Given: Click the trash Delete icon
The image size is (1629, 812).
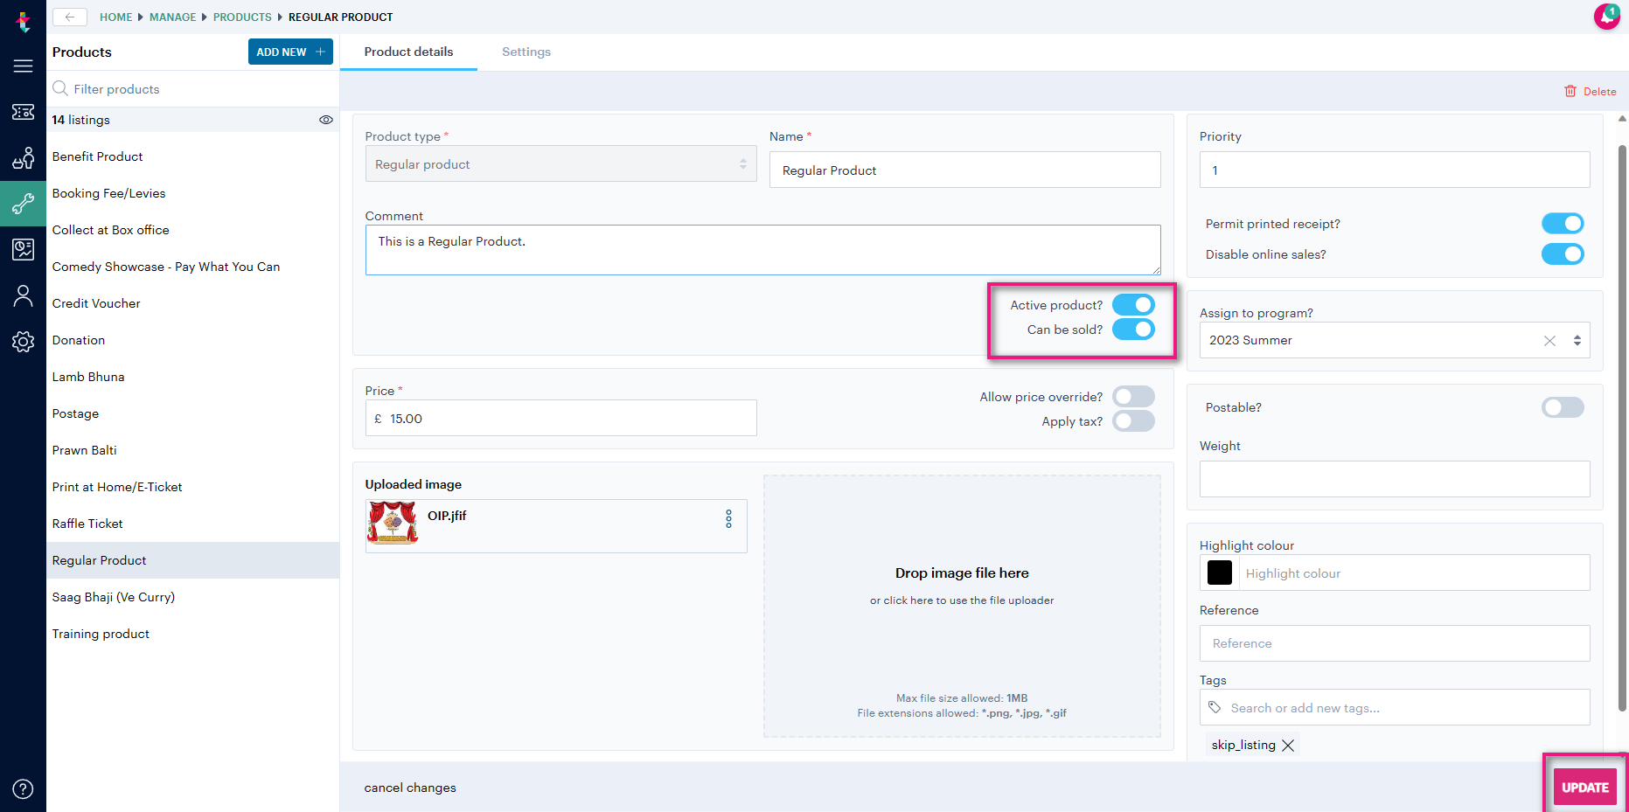Looking at the screenshot, I should click(1570, 91).
